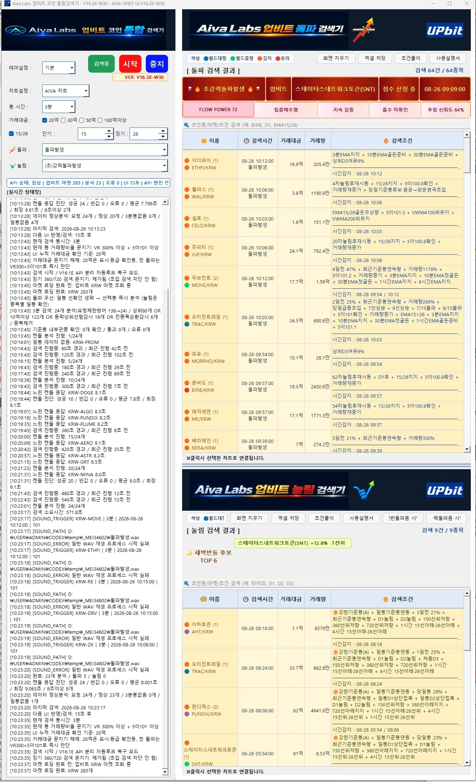476x782 pixels.
Task: Click the red dot next to BIRB/KRW
Action: pyautogui.click(x=187, y=390)
